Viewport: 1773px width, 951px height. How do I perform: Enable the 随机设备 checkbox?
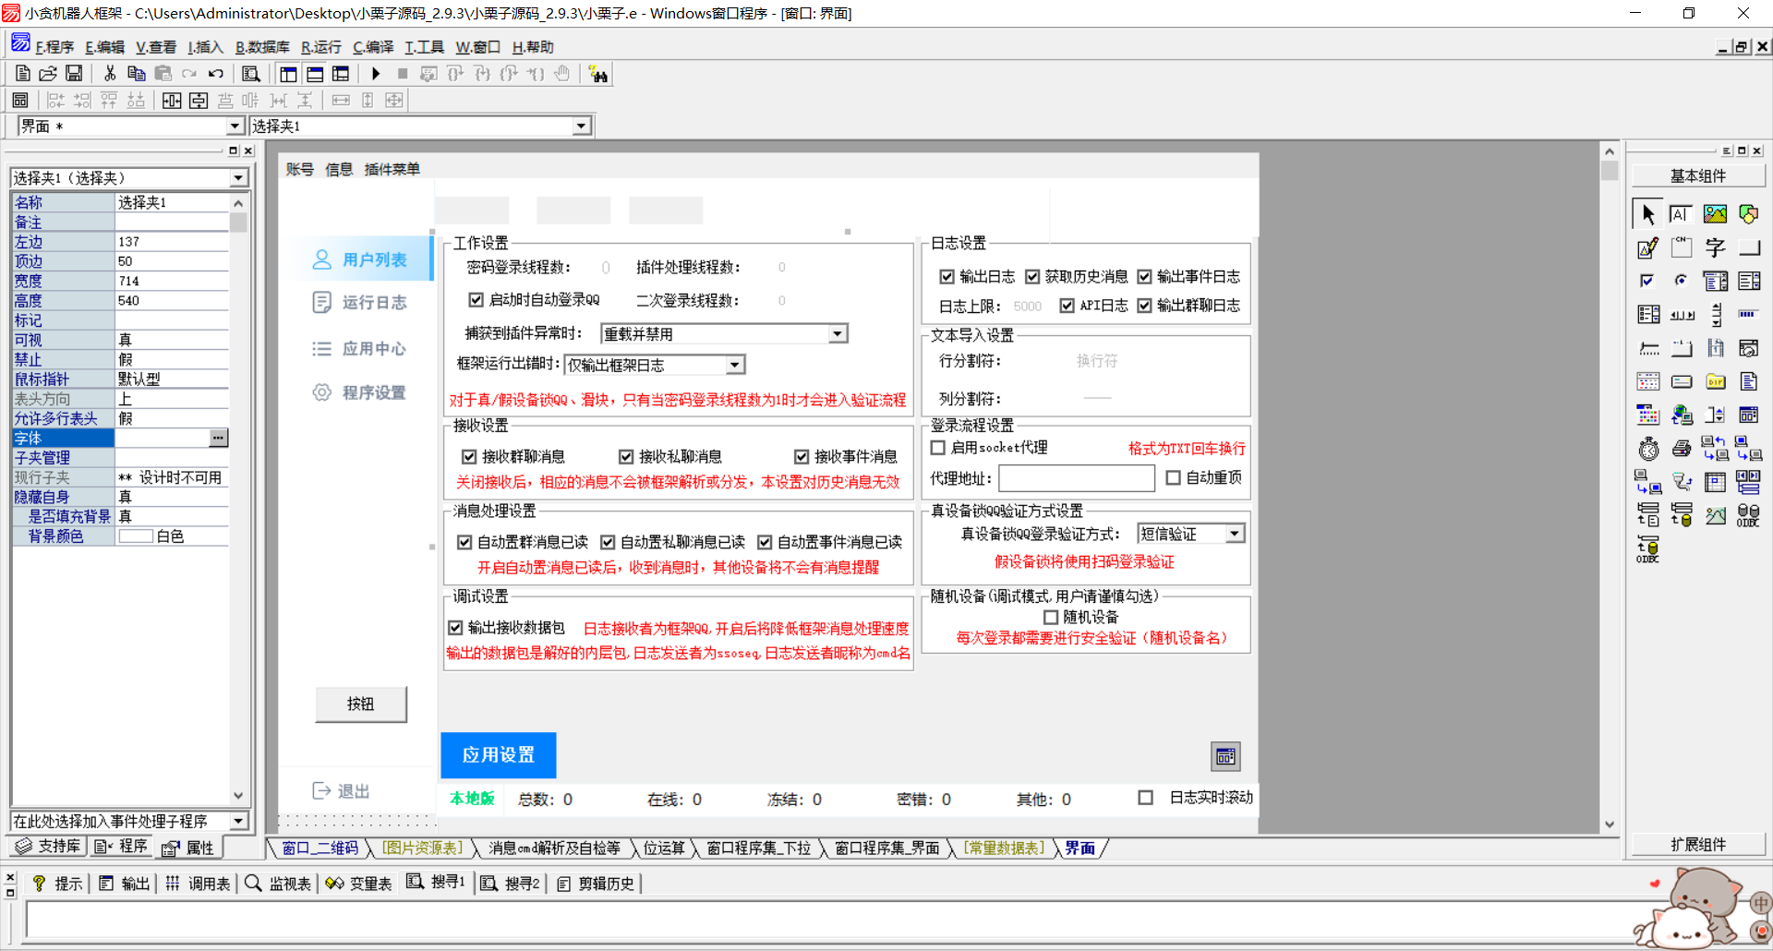(x=1052, y=617)
